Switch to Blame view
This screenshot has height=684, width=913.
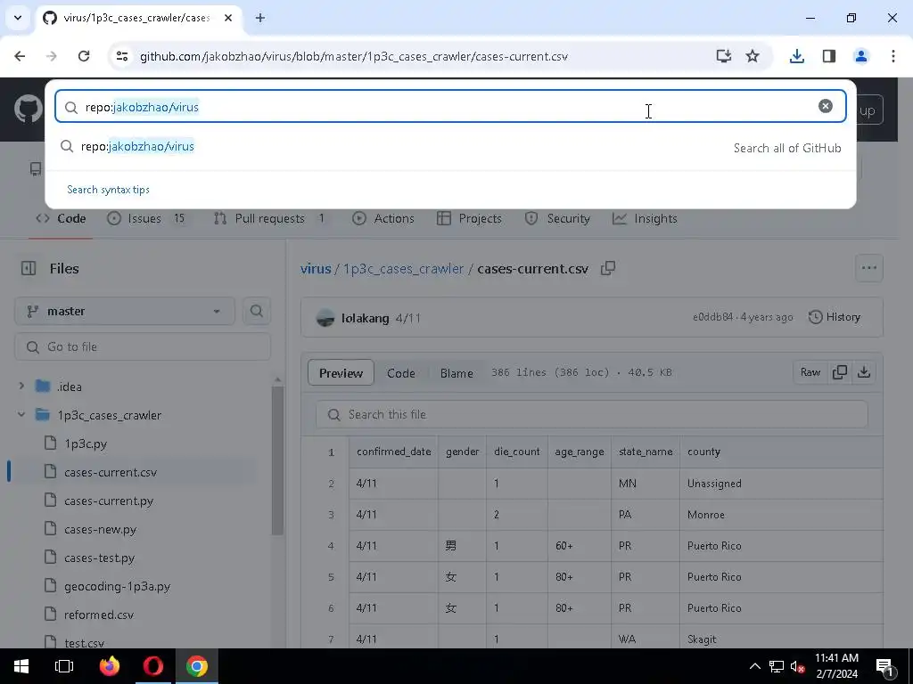tap(456, 373)
